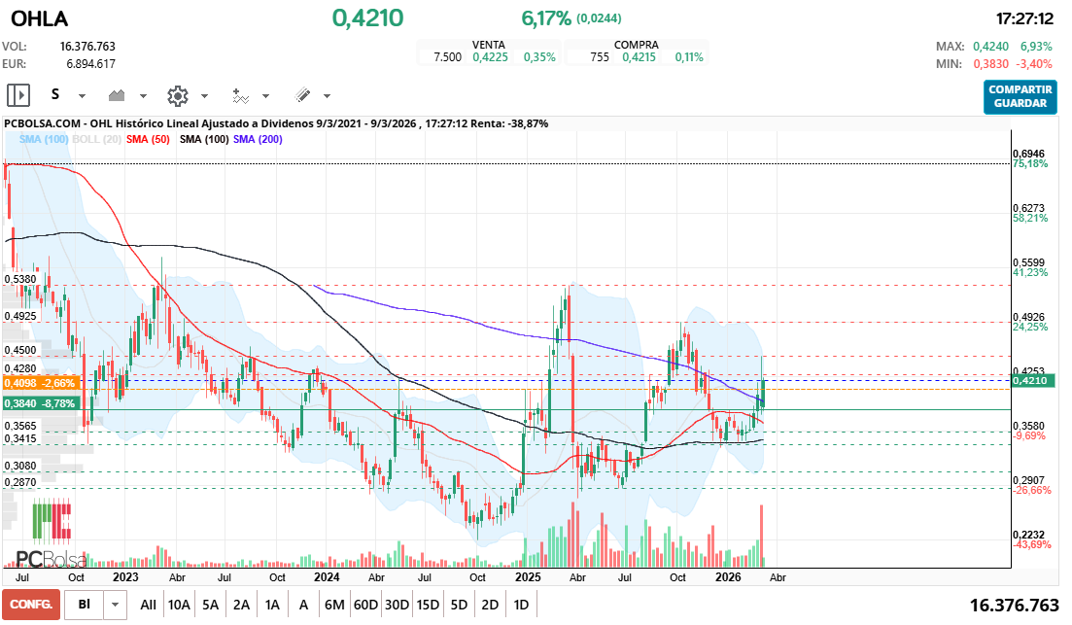Toggle the SMA (200) indicator label
This screenshot has height=625, width=1072.
258,140
